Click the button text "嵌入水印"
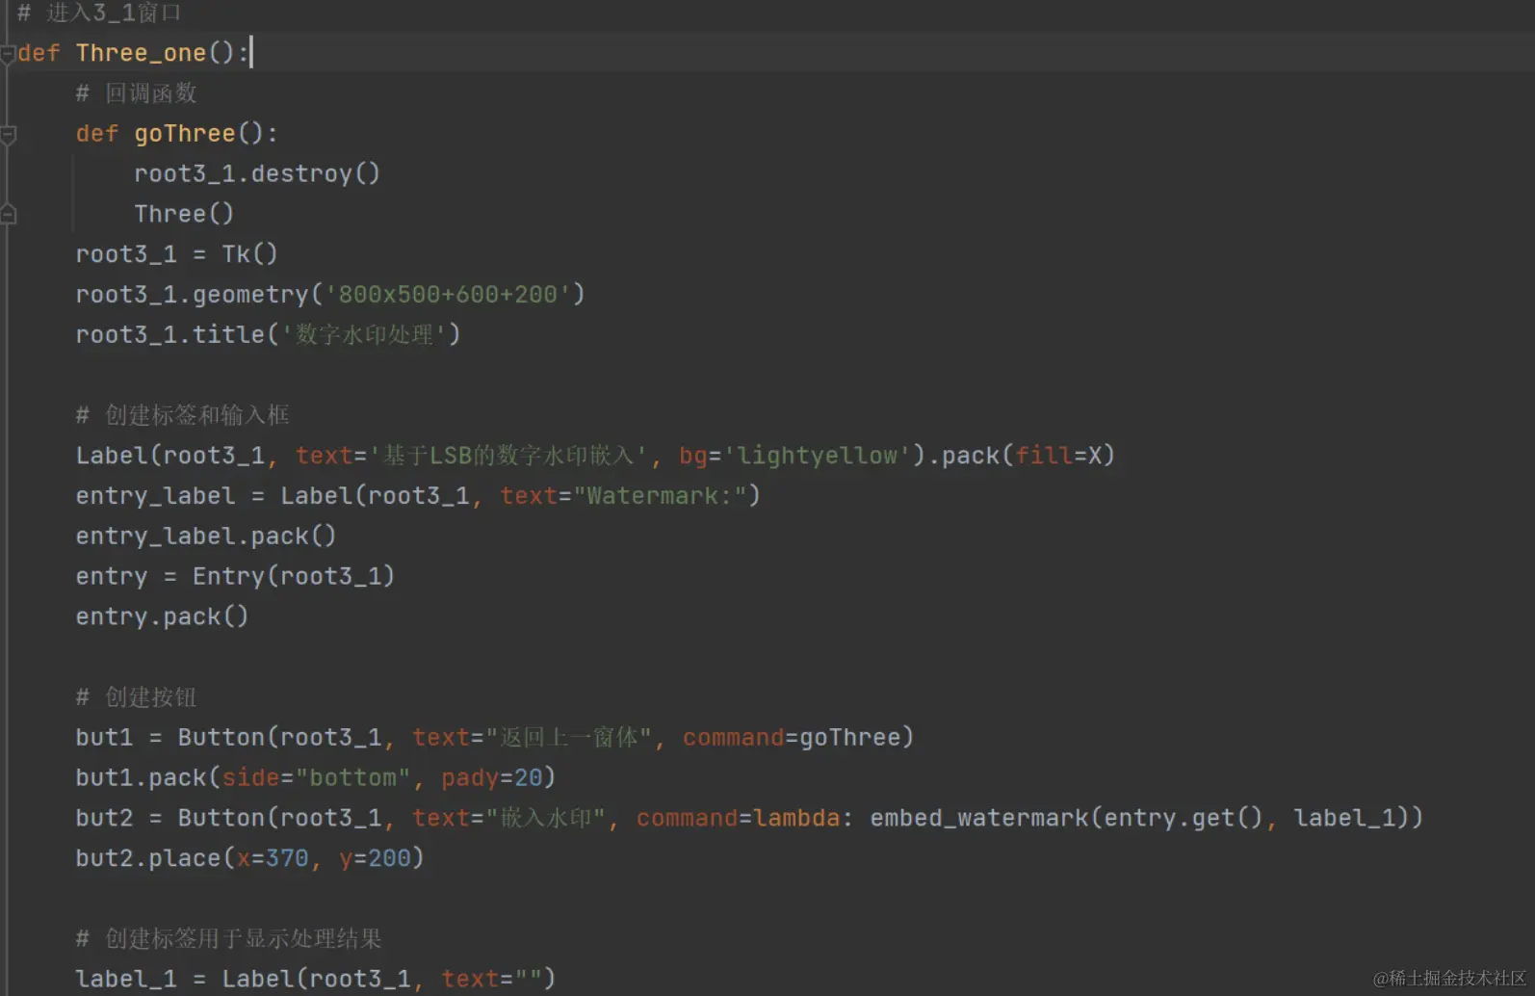Screen dimensions: 1535x996 coord(546,818)
